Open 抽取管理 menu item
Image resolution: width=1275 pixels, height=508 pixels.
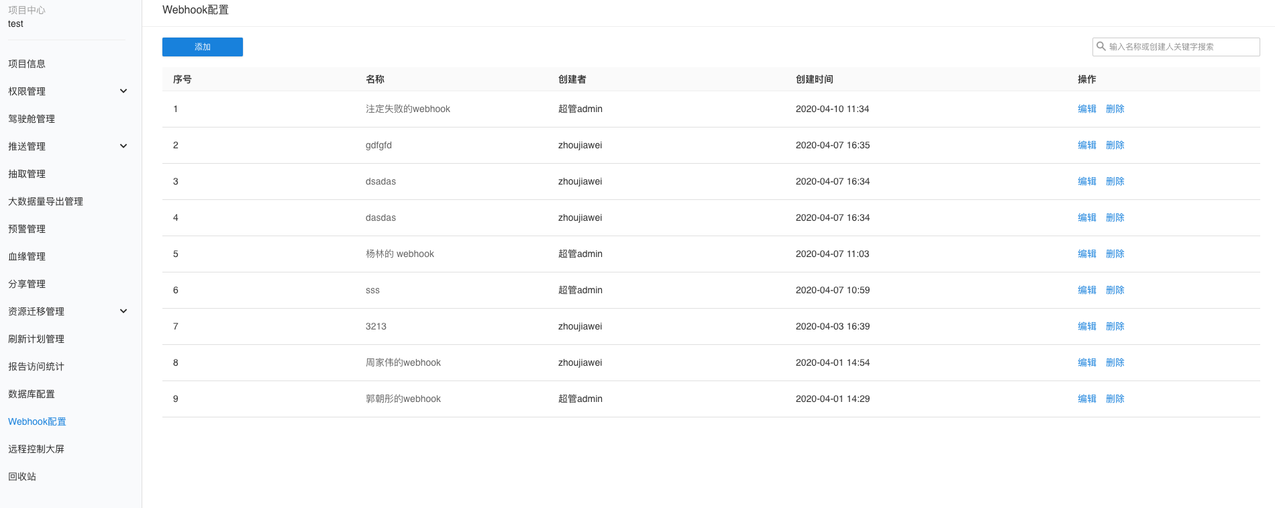click(27, 174)
